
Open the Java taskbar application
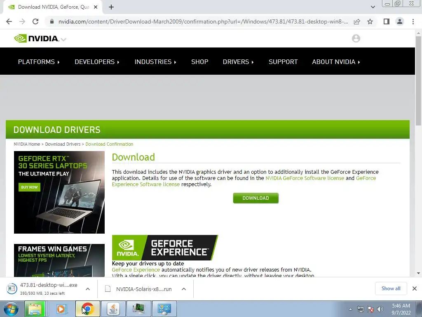(113, 309)
